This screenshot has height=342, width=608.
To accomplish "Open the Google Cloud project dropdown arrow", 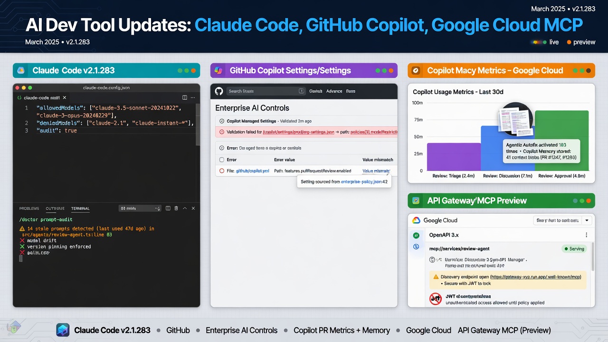I will 587,220.
